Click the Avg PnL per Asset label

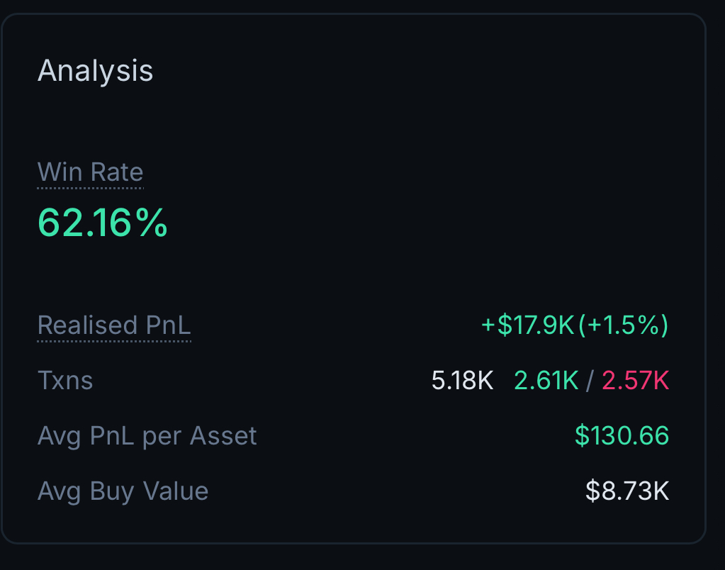point(147,436)
